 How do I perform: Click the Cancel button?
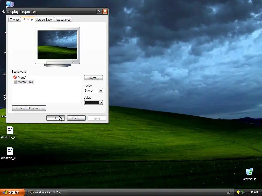tap(76, 118)
